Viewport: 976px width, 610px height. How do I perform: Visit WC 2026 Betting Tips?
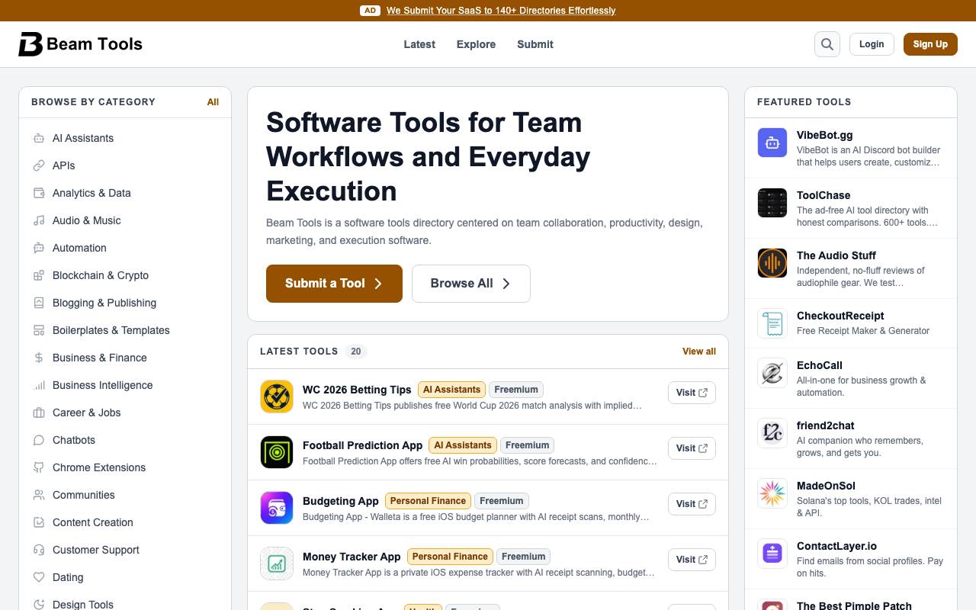pyautogui.click(x=692, y=393)
